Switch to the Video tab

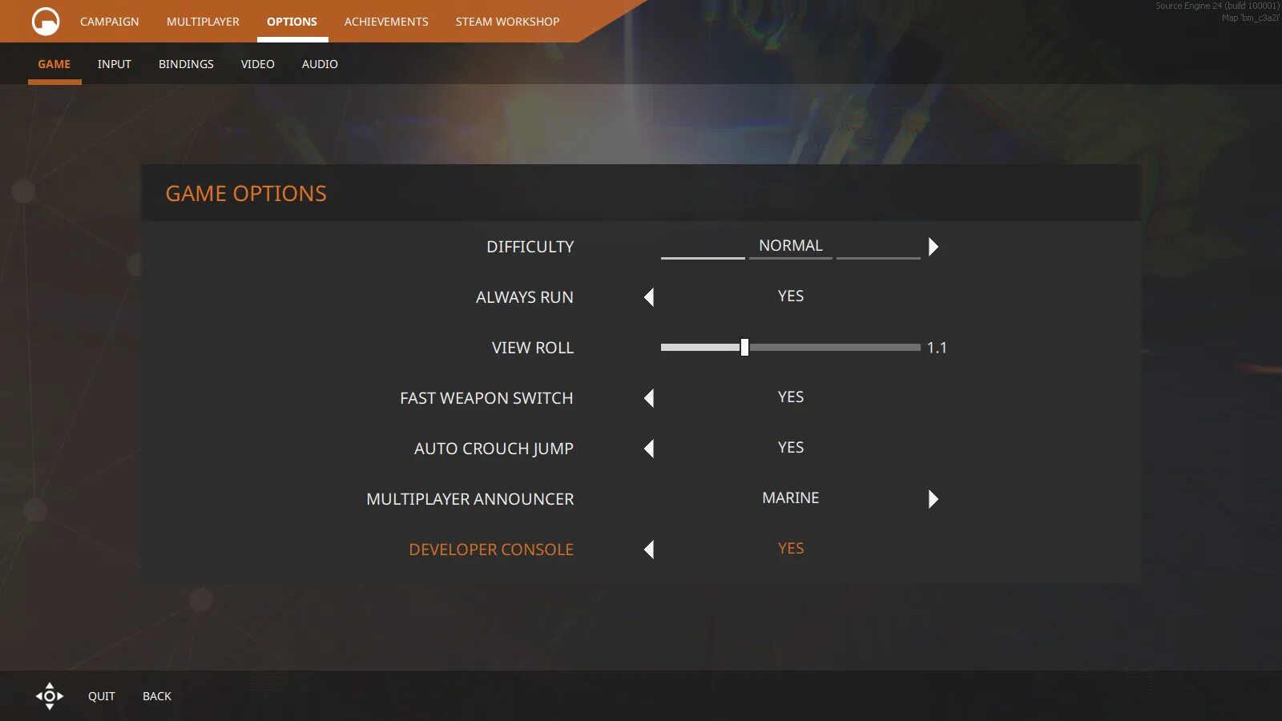point(258,64)
